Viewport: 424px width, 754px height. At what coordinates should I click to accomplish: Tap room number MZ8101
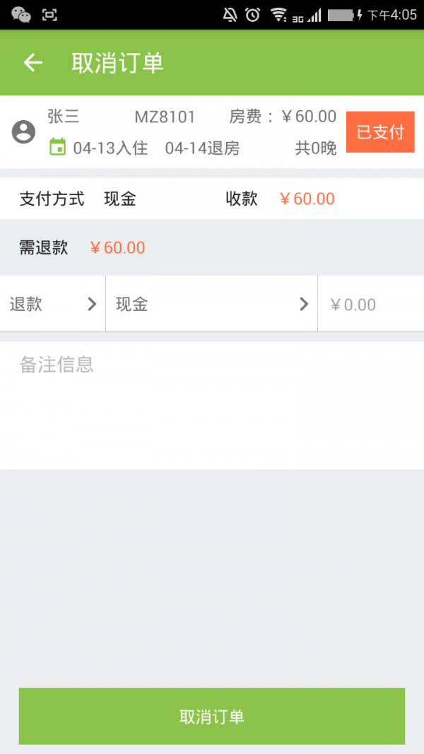tap(165, 117)
